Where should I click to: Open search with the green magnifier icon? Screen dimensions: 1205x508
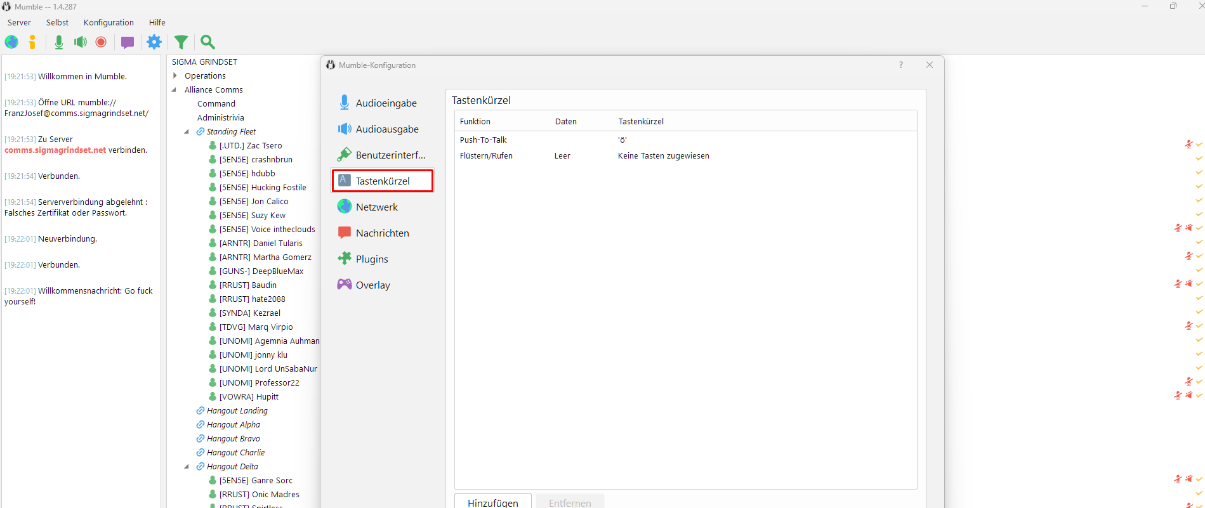point(207,42)
